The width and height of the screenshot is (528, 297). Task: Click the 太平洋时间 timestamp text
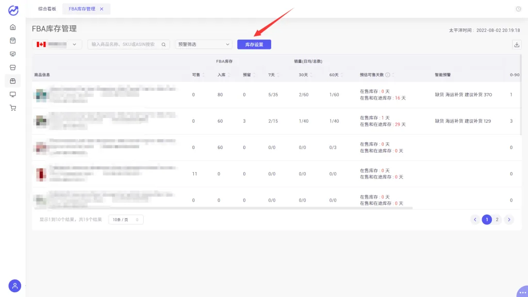pyautogui.click(x=484, y=30)
